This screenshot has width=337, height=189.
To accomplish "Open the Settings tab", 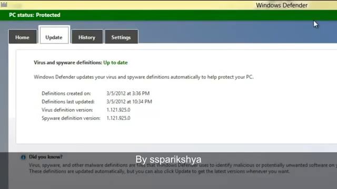I will click(121, 37).
